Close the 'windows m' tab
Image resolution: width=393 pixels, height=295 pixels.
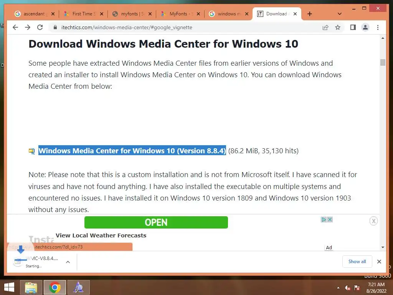[247, 14]
